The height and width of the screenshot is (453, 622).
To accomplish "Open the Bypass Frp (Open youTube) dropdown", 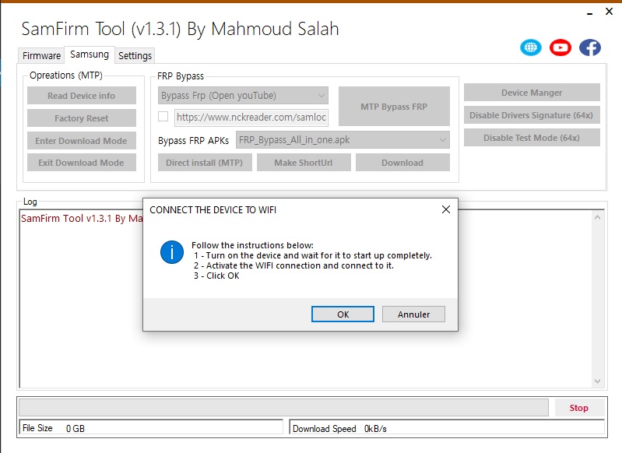I will 243,96.
